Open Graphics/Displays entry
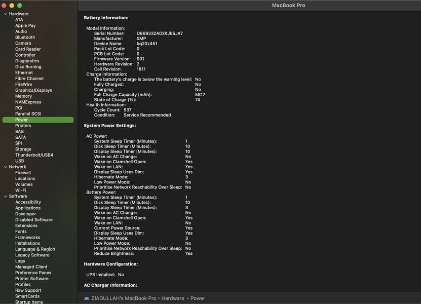This screenshot has height=304, width=421. [x=33, y=91]
